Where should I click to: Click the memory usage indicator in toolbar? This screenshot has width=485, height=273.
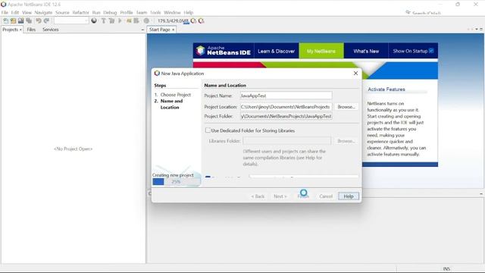tap(173, 20)
